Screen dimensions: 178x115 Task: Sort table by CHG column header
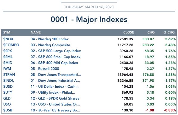(x=151, y=32)
